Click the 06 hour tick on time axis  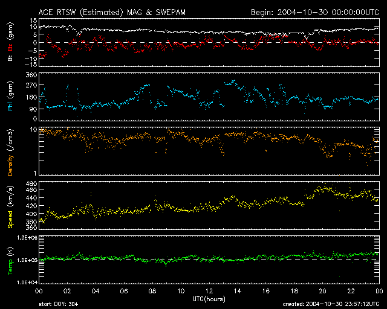coord(123,291)
